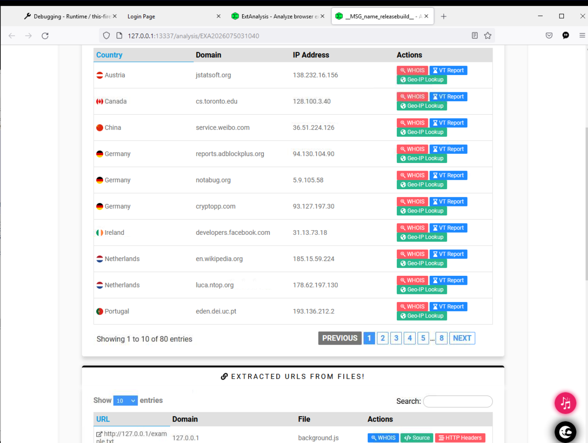The image size is (588, 443).
Task: Click the shield tracking protection icon
Action: click(x=106, y=36)
